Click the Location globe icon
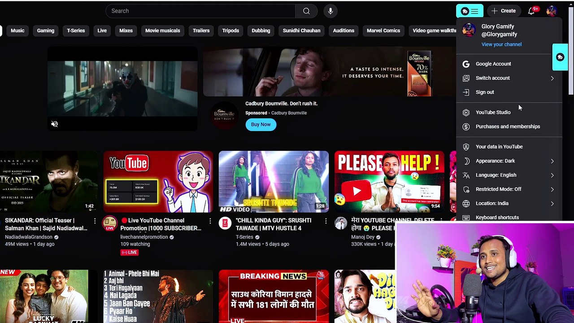The height and width of the screenshot is (323, 574). coord(466,203)
